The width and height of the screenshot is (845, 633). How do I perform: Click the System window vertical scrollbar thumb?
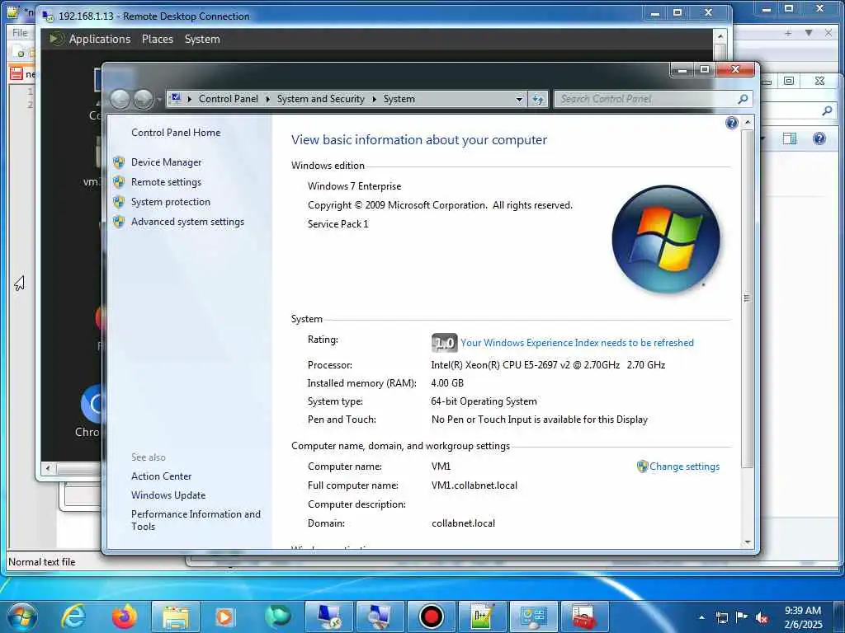point(748,298)
